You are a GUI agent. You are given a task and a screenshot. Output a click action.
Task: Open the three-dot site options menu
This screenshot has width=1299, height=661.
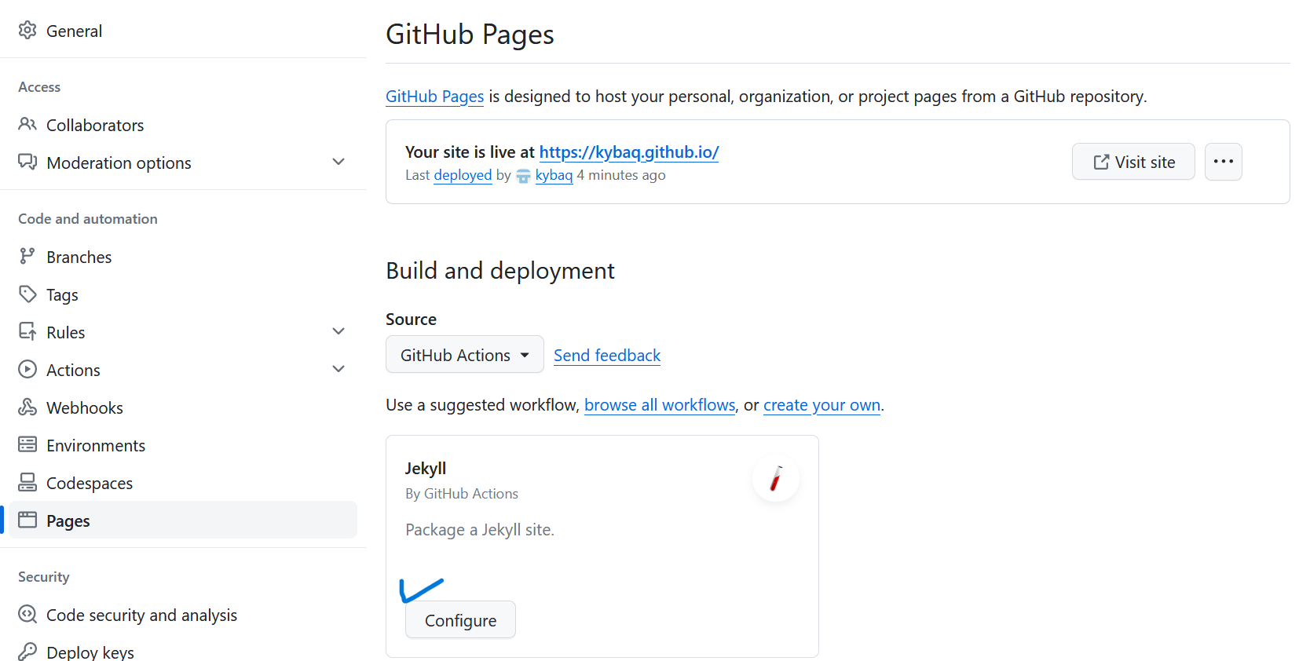click(1223, 162)
